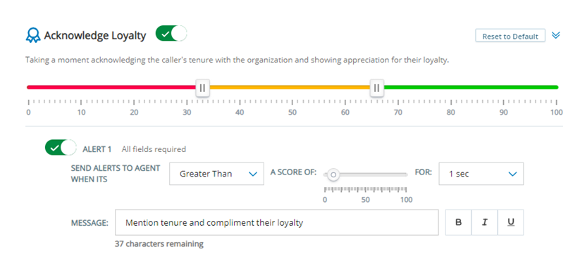Open the Greater Than comparison dropdown

pyautogui.click(x=217, y=174)
